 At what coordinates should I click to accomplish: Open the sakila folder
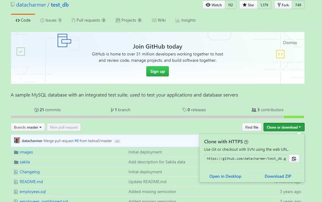click(25, 162)
